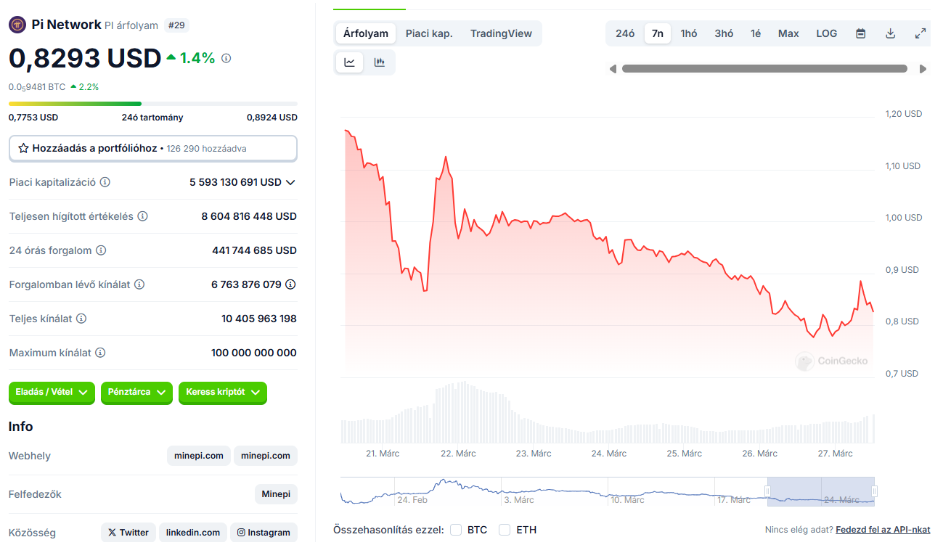Open the Pénztárca dropdown

136,393
